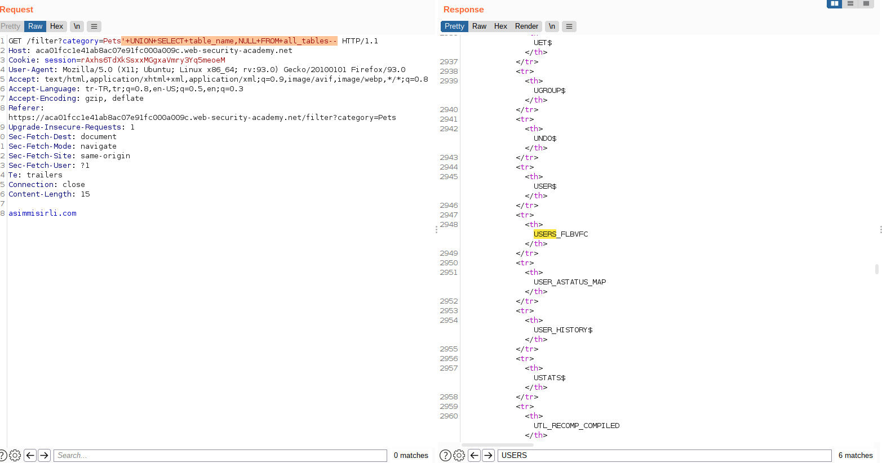Viewport: 882px width, 463px height.
Task: Go to previous match in Request search
Action: coord(30,455)
